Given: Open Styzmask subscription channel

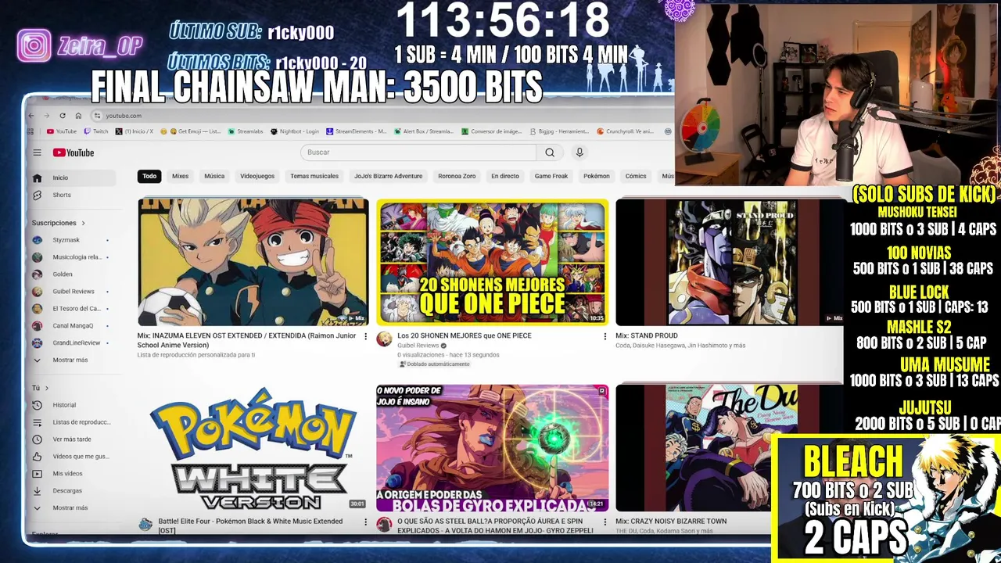Looking at the screenshot, I should click(x=74, y=240).
